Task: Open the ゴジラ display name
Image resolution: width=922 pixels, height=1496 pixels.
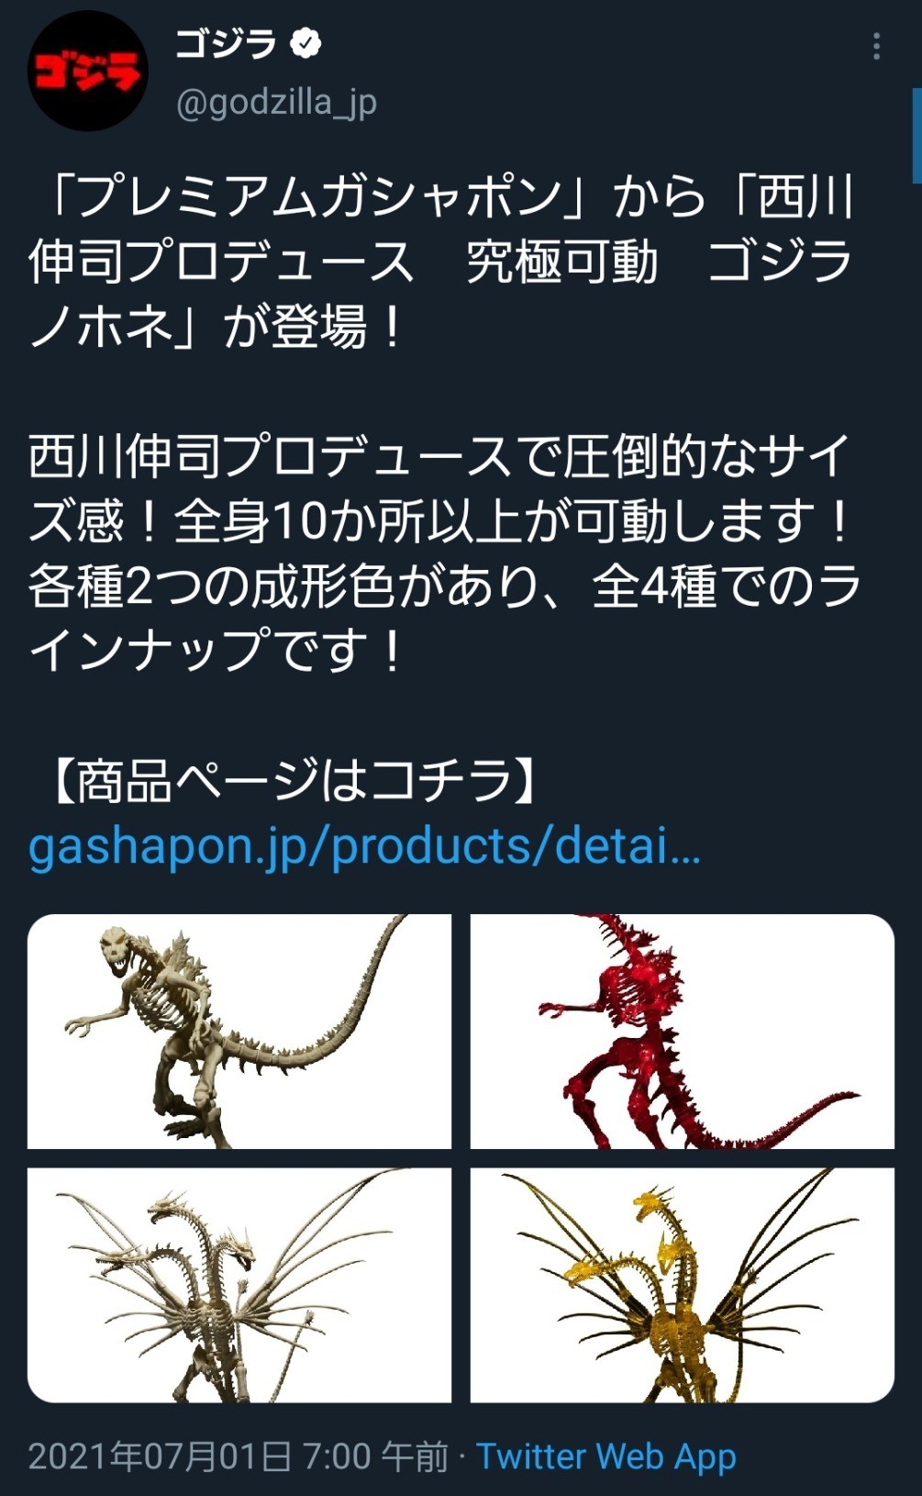Action: (226, 43)
